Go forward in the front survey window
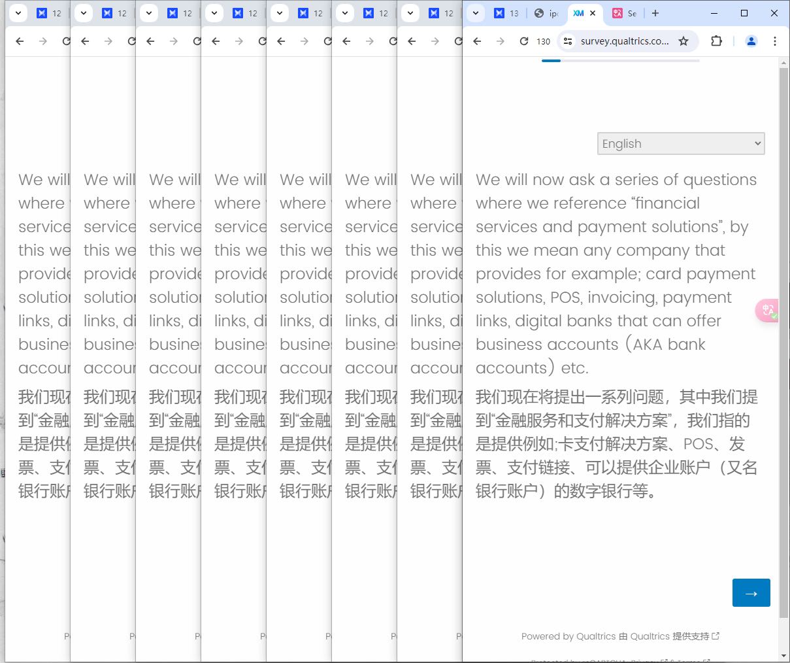Image resolution: width=790 pixels, height=663 pixels. click(501, 41)
